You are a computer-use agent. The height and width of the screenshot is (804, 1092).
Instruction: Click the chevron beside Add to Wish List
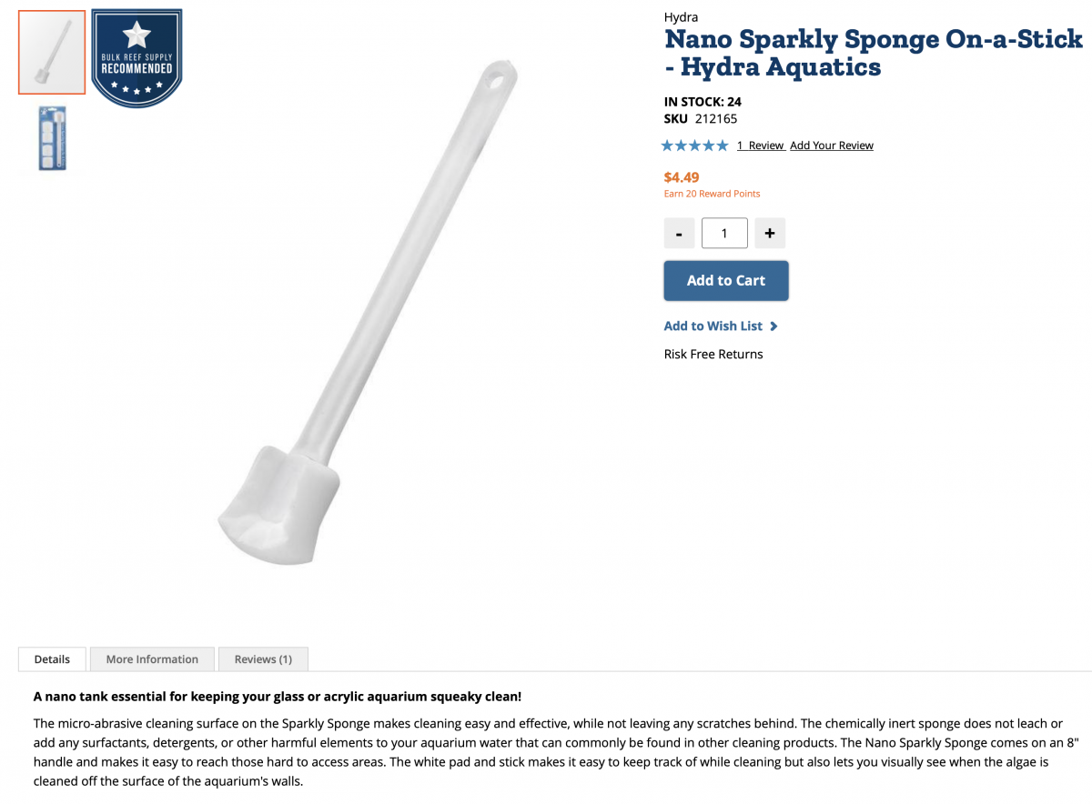[773, 327]
